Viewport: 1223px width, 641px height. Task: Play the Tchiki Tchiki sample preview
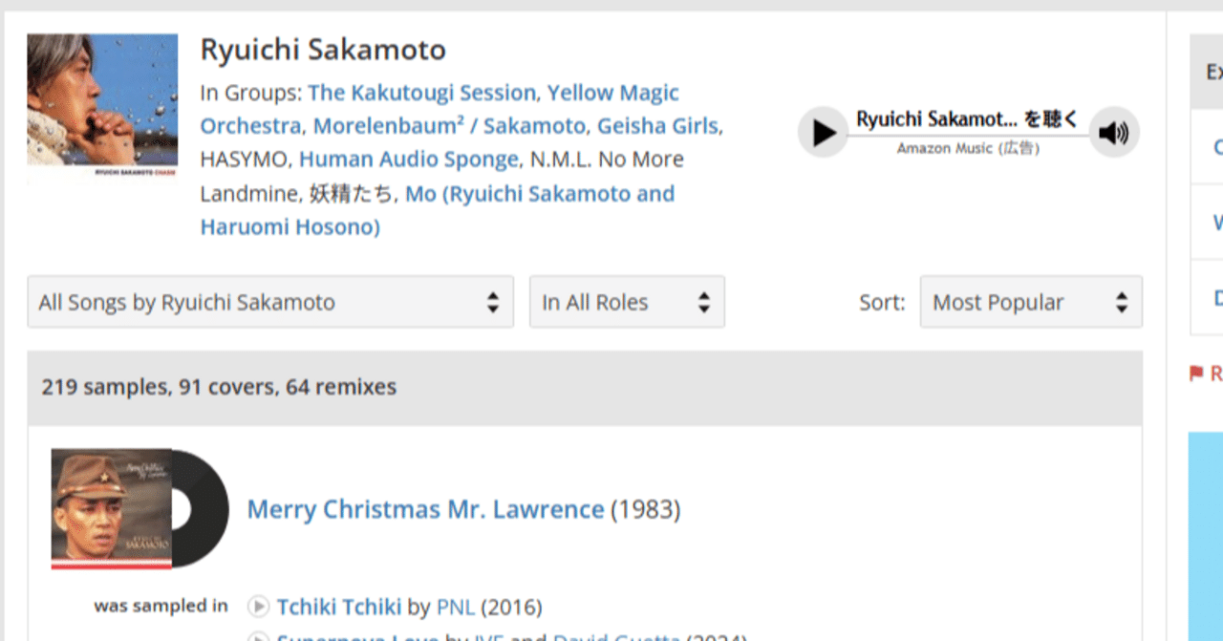(258, 607)
